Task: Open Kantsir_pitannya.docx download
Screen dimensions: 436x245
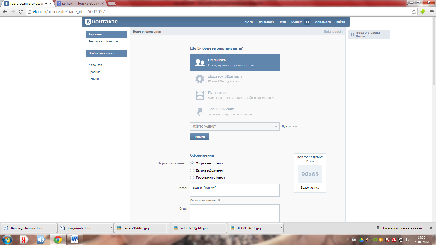Action: pos(27,228)
